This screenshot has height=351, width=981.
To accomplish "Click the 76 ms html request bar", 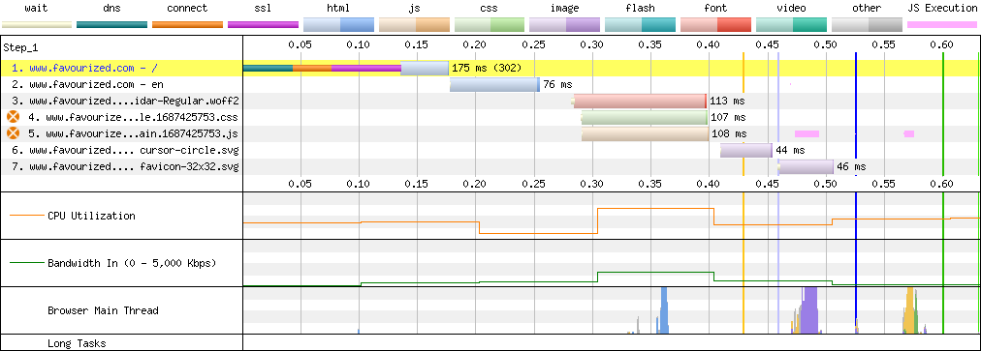I will pyautogui.click(x=495, y=84).
